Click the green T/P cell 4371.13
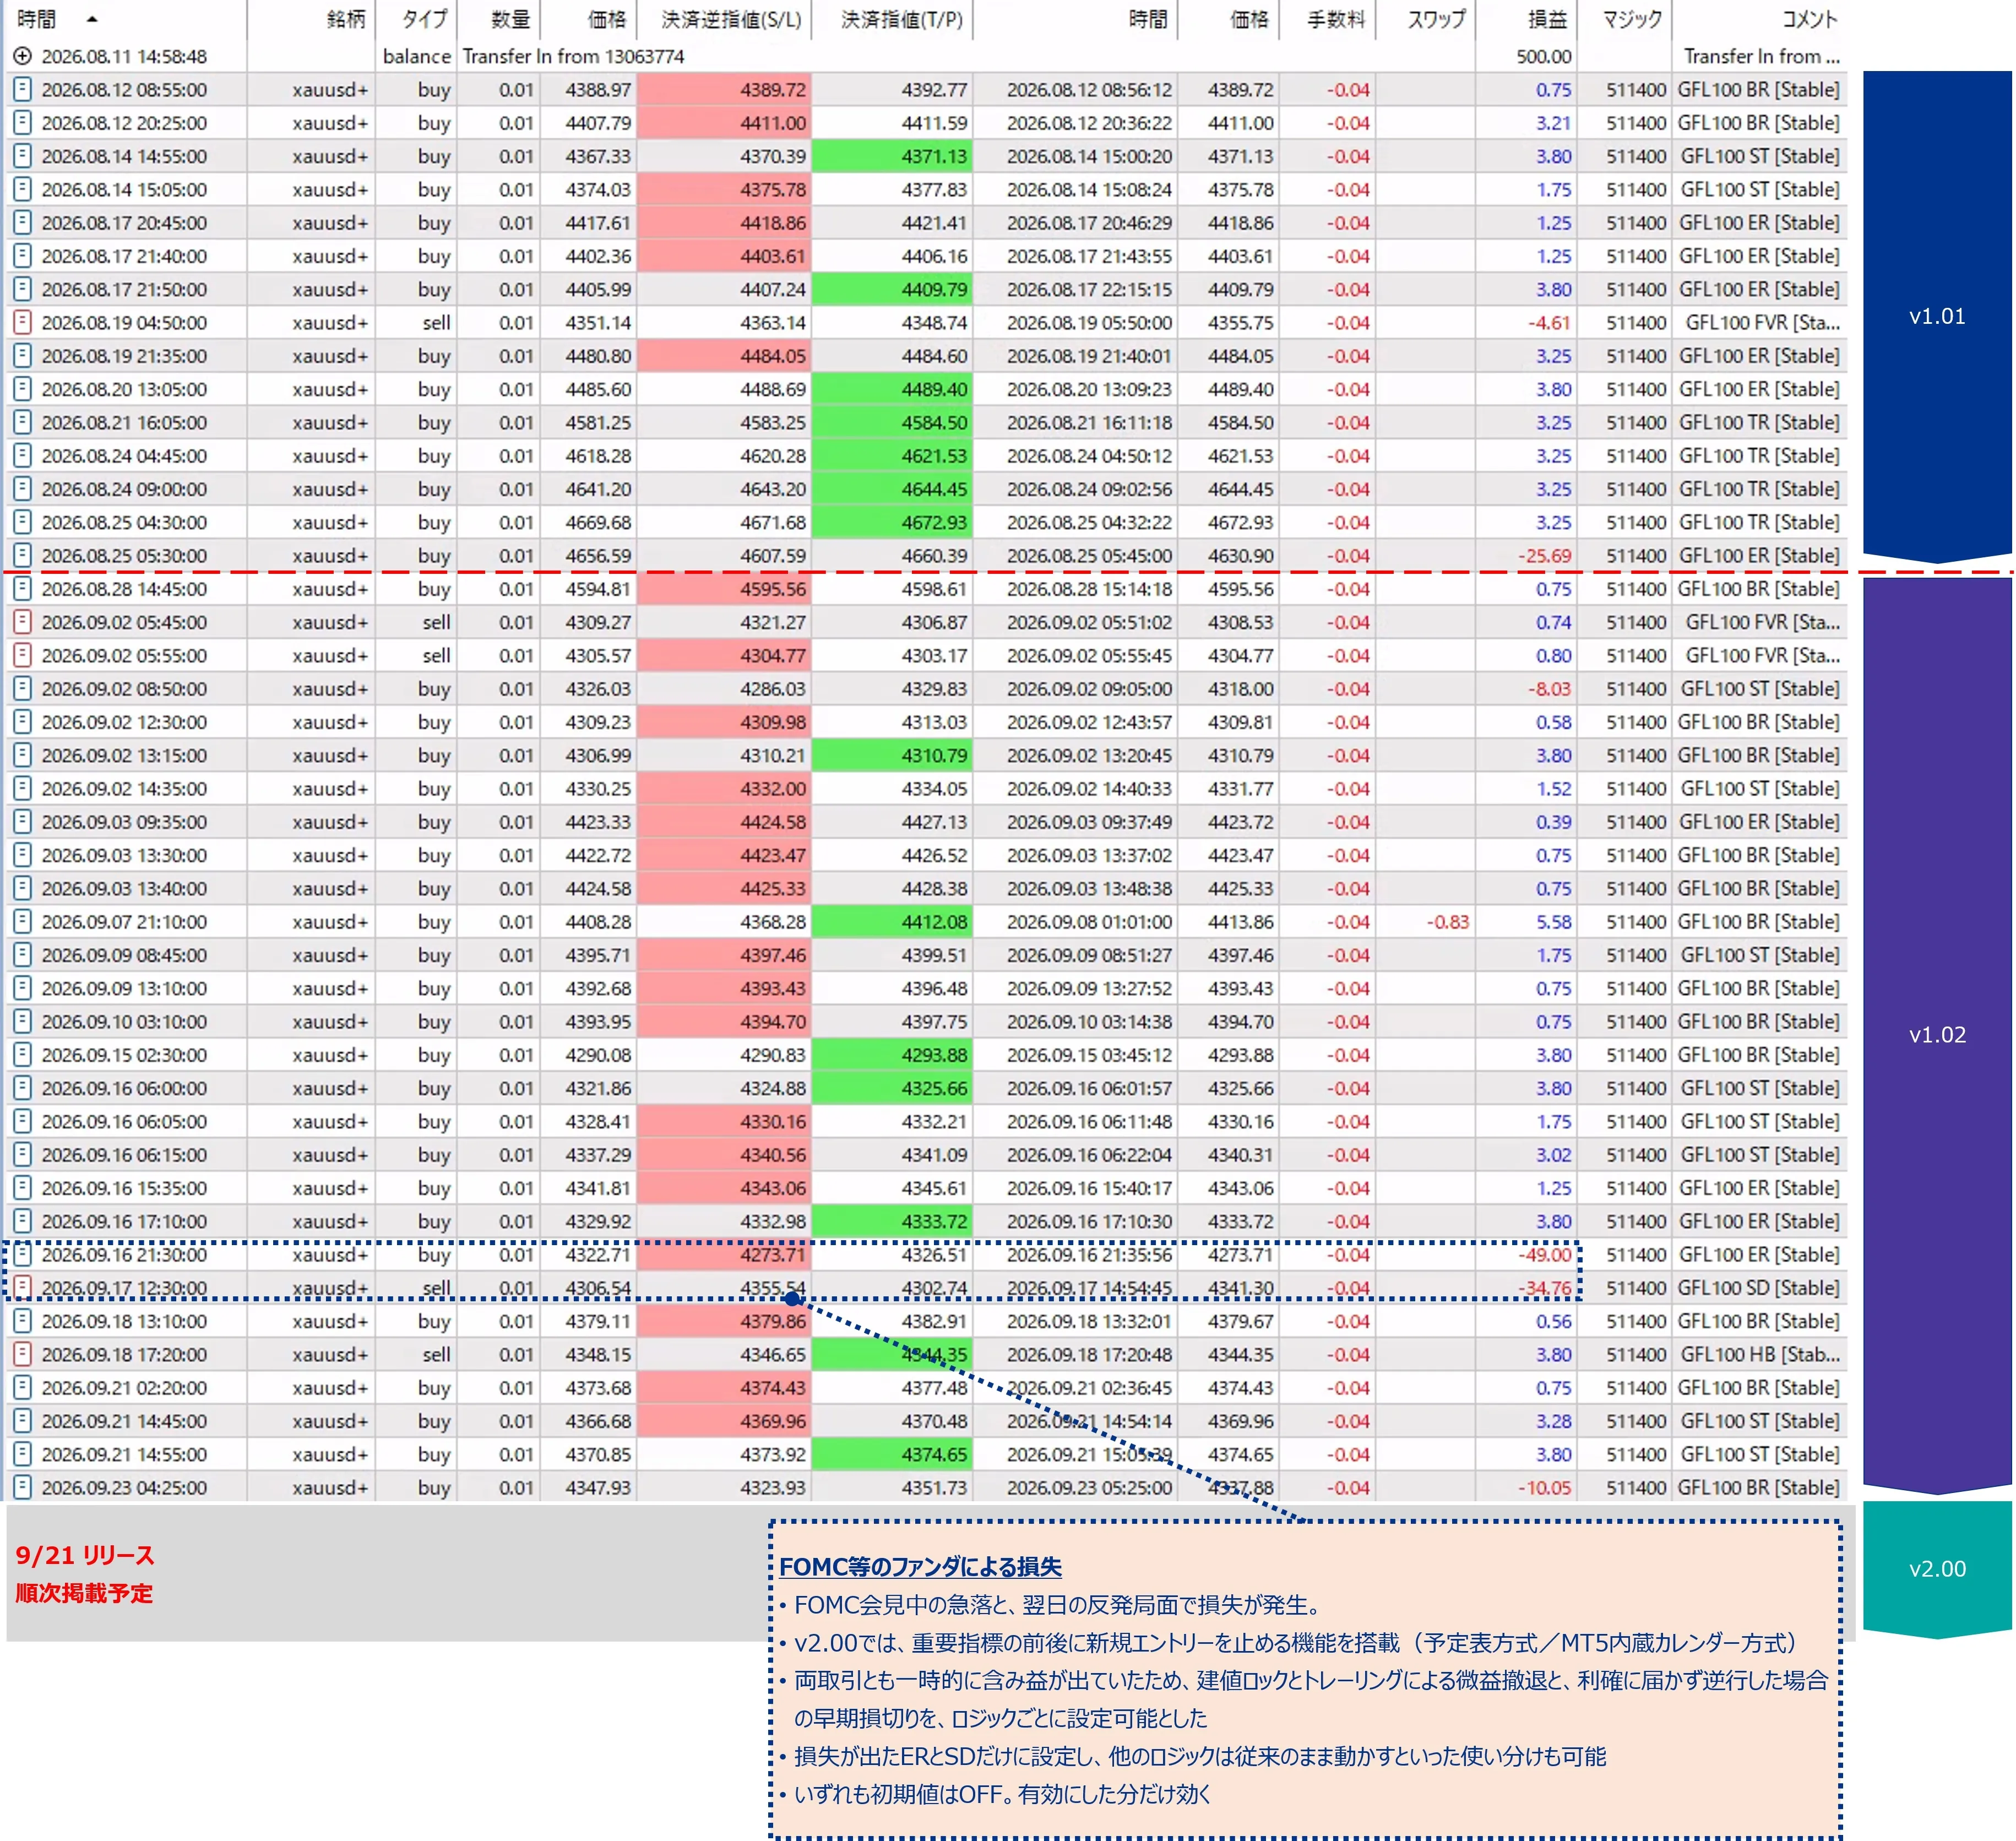The height and width of the screenshot is (1841, 2016). pos(892,156)
